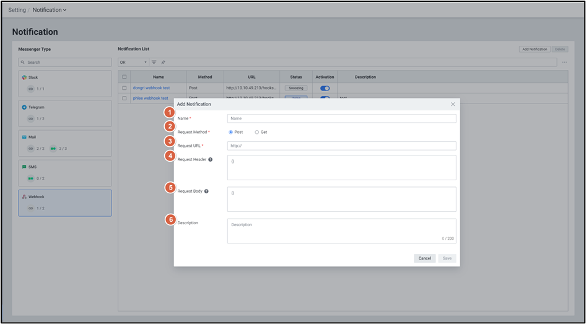Click the eraser icon in the filter bar
The width and height of the screenshot is (586, 324).
[163, 62]
